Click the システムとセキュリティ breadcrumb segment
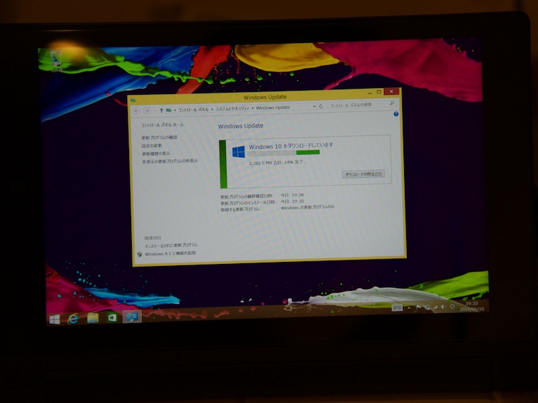Image resolution: width=538 pixels, height=403 pixels. coord(233,107)
